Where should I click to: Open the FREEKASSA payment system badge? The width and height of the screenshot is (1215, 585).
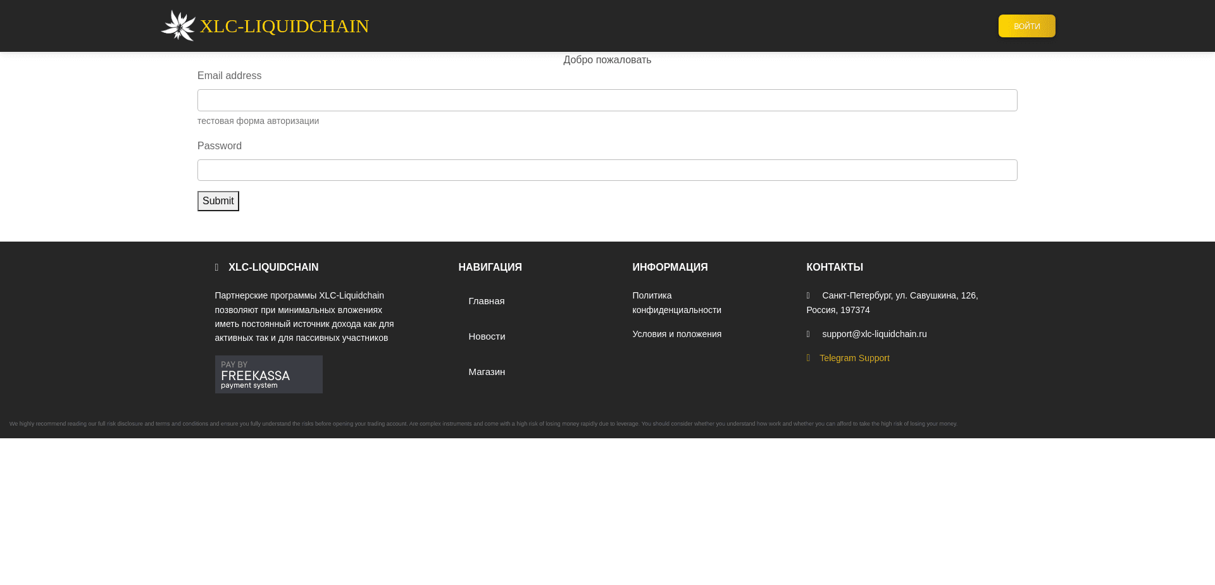[268, 374]
